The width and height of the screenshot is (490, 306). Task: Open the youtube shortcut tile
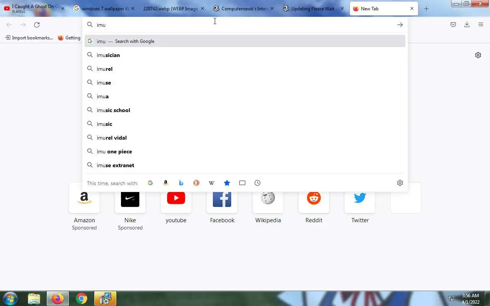[176, 203]
